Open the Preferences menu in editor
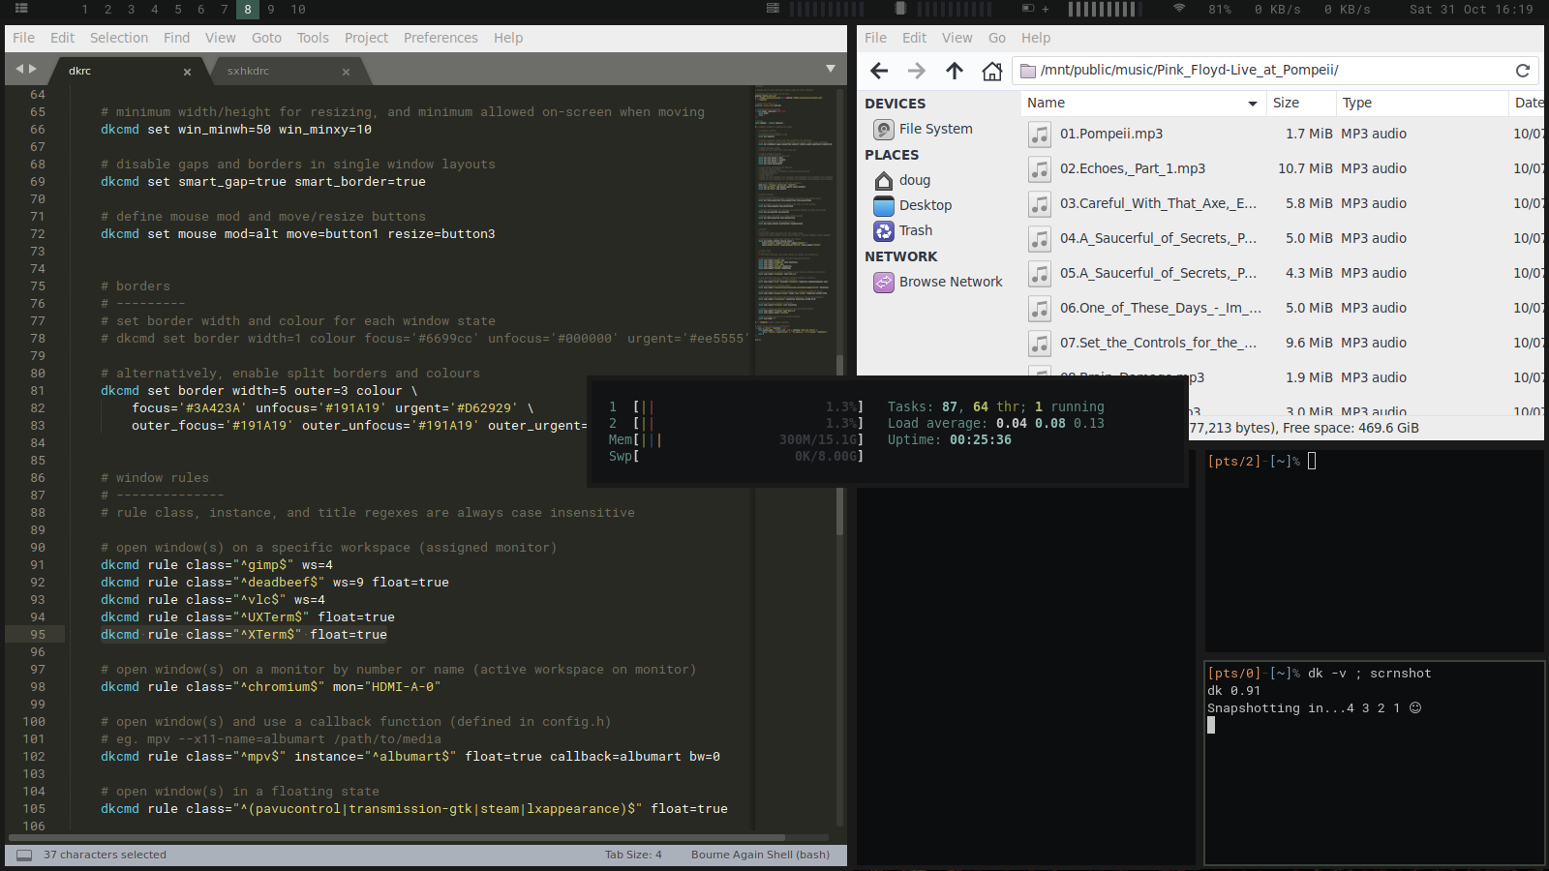 point(440,38)
